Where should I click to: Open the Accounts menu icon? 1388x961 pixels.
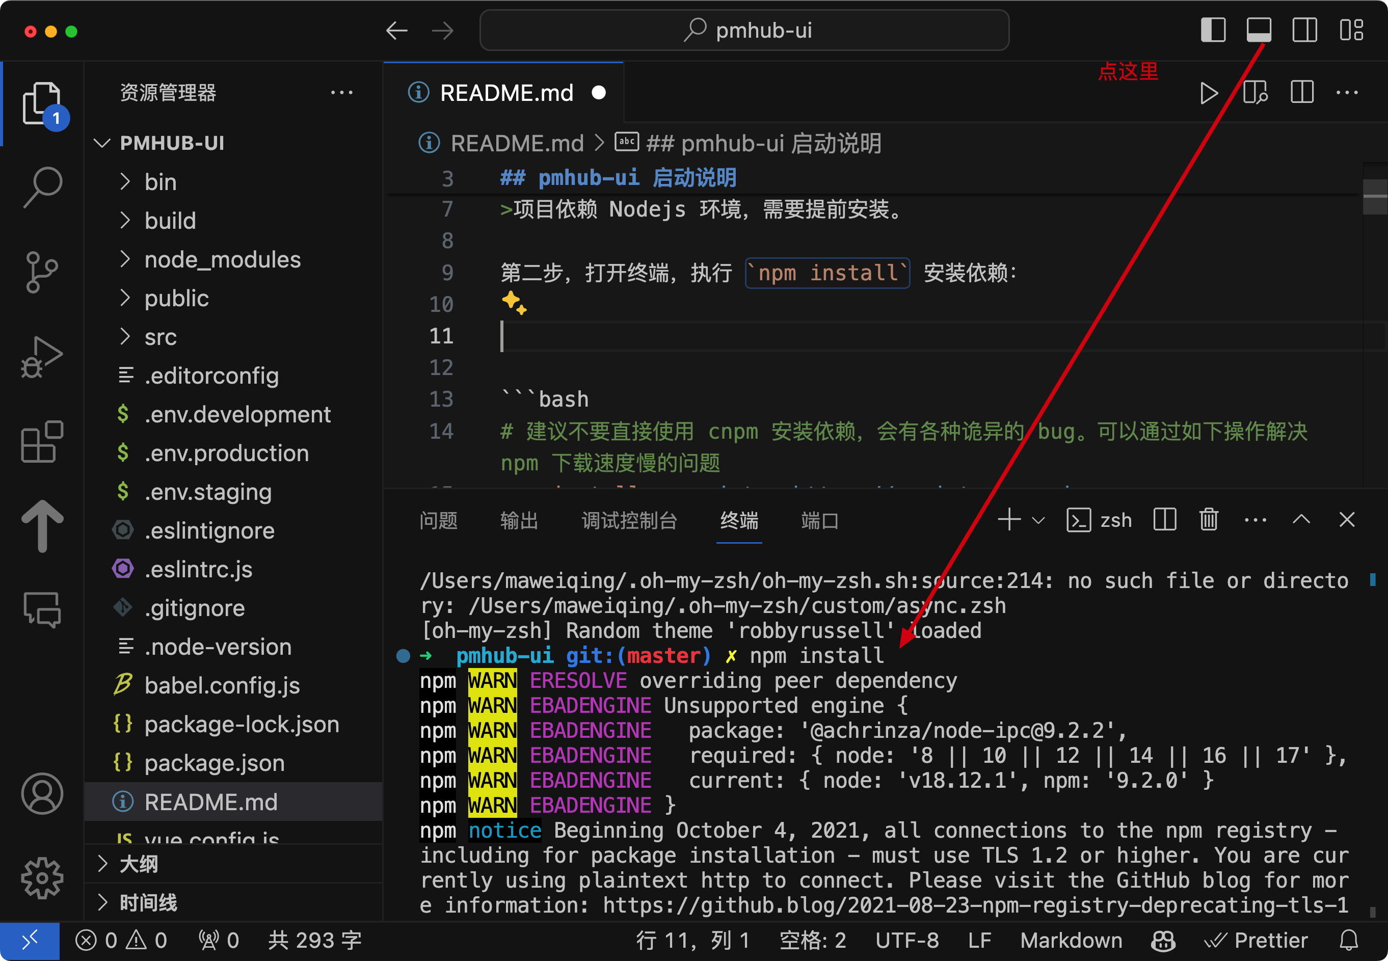point(42,793)
